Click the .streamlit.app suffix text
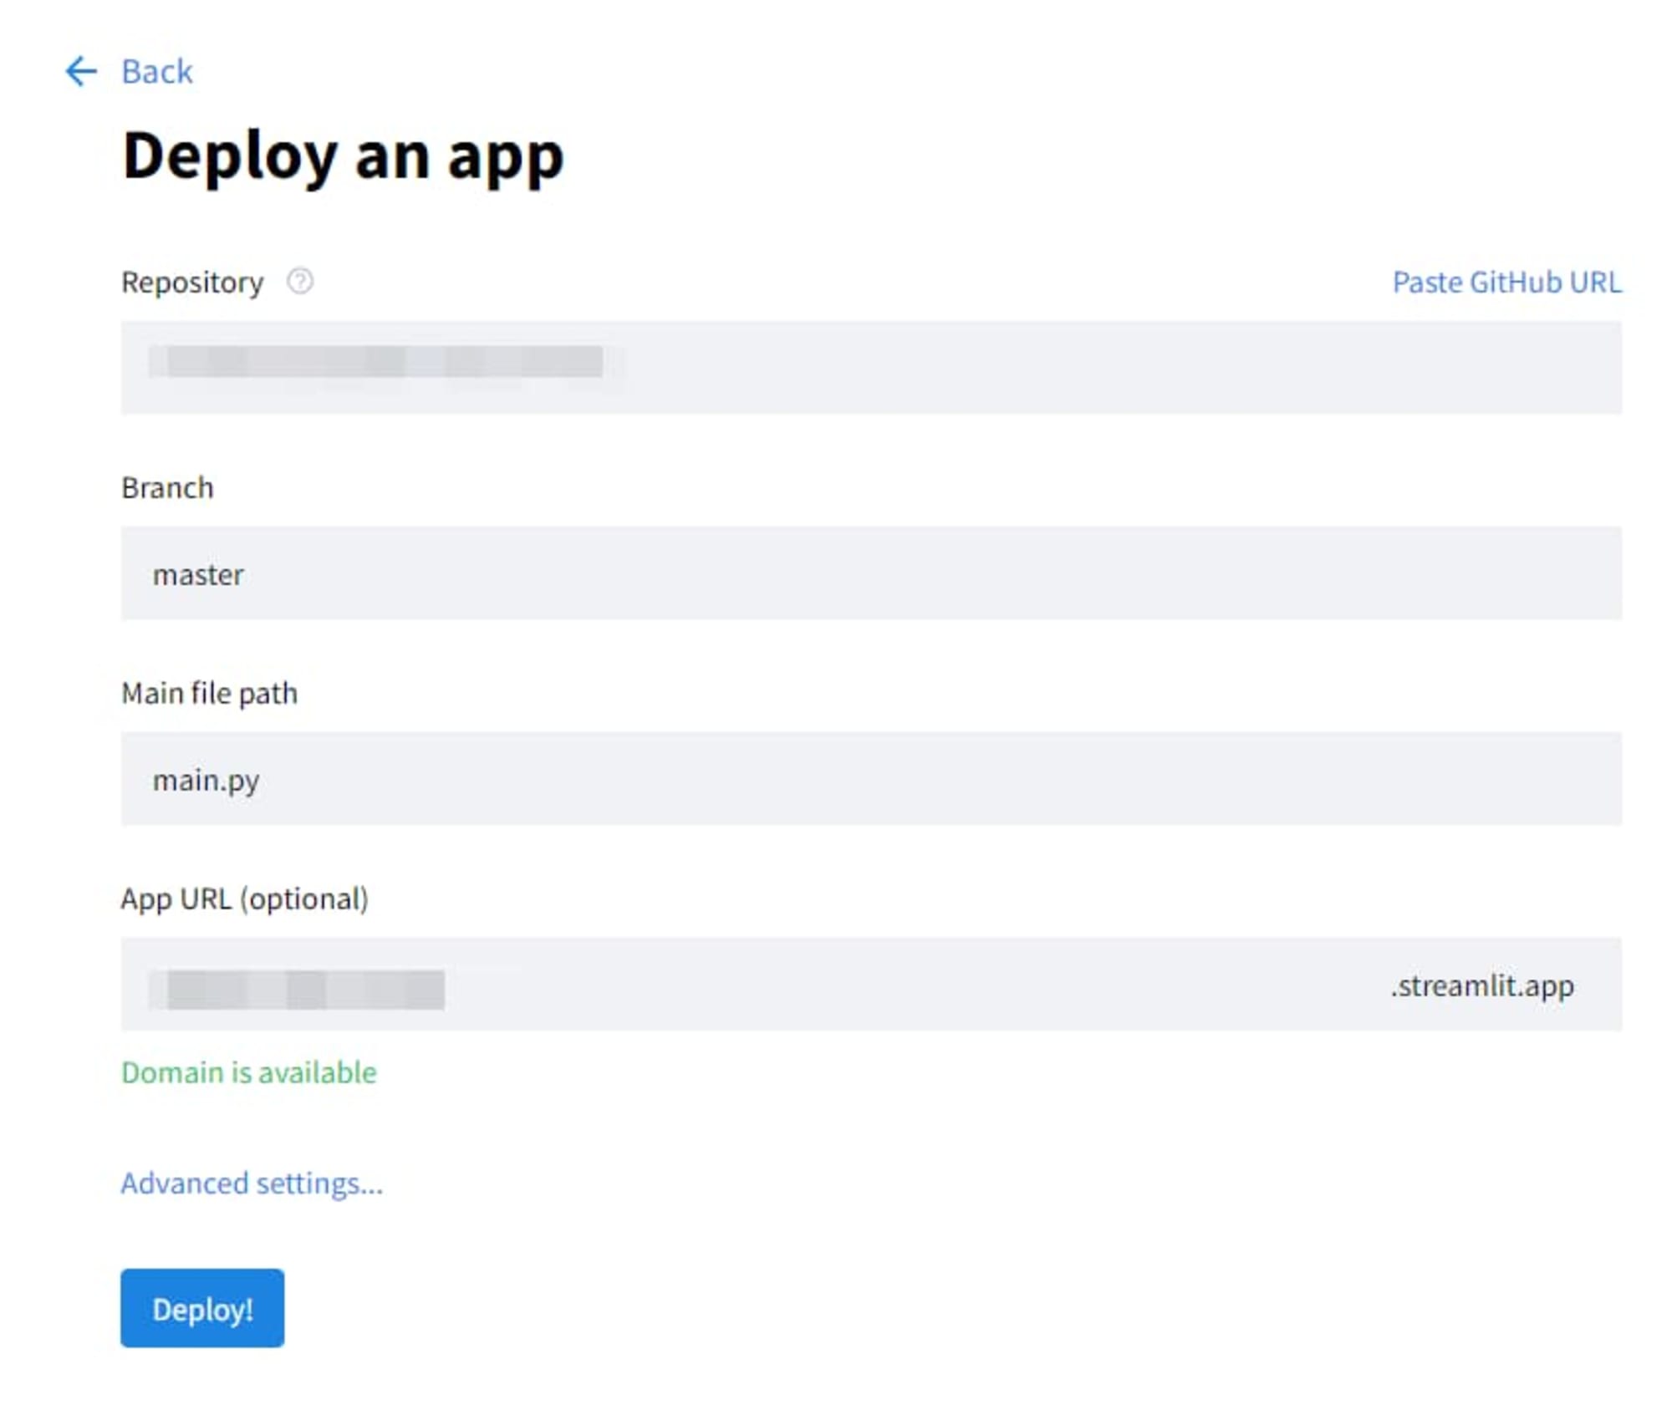The width and height of the screenshot is (1672, 1405). click(x=1481, y=985)
